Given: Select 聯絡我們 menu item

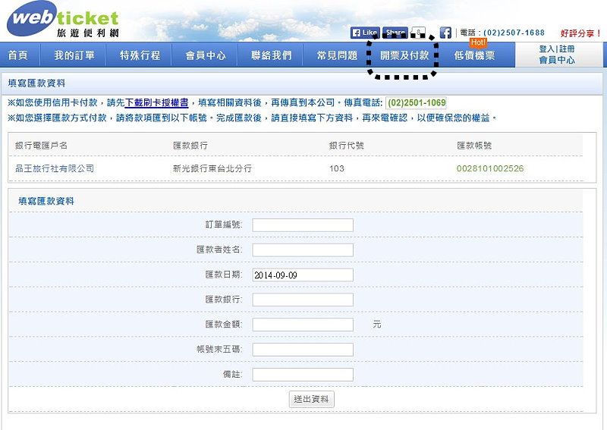Looking at the screenshot, I should 271,55.
